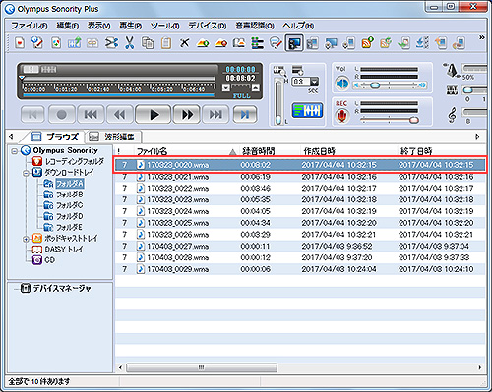Collapse the ダウンロードトレイ node
This screenshot has width=492, height=392.
pyautogui.click(x=26, y=173)
